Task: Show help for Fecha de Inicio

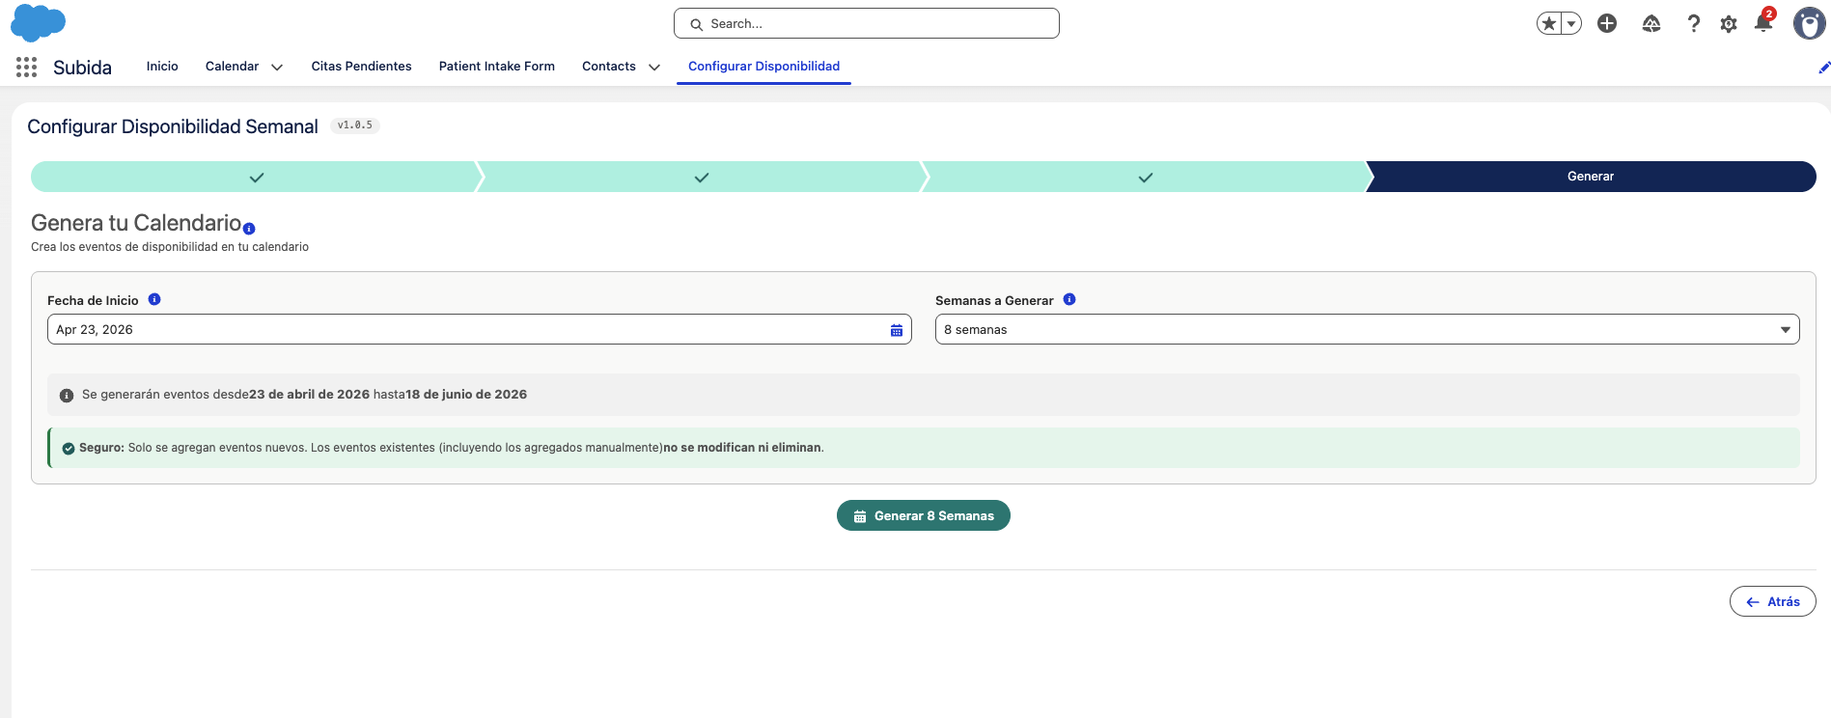Action: coord(154,299)
